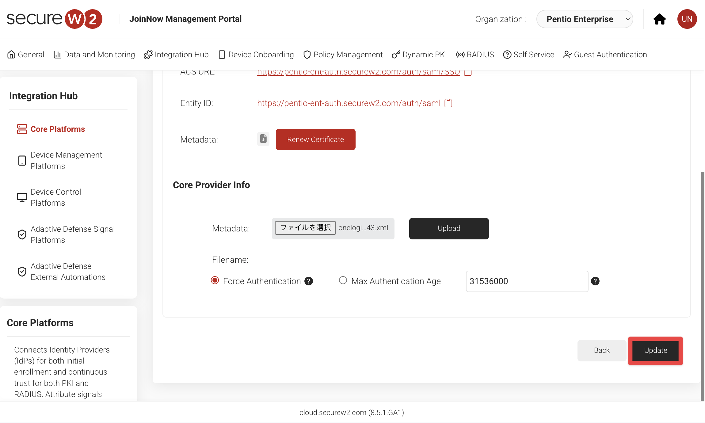705x423 pixels.
Task: Open the Entity ID SAML link
Action: (349, 103)
